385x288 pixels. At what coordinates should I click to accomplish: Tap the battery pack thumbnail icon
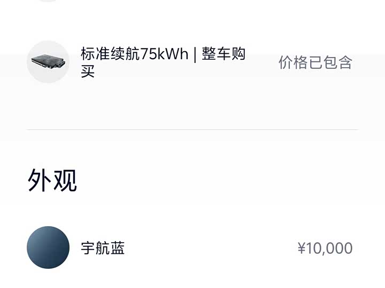pos(48,62)
